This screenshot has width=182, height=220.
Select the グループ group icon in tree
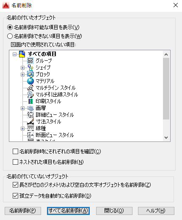(x=30, y=61)
